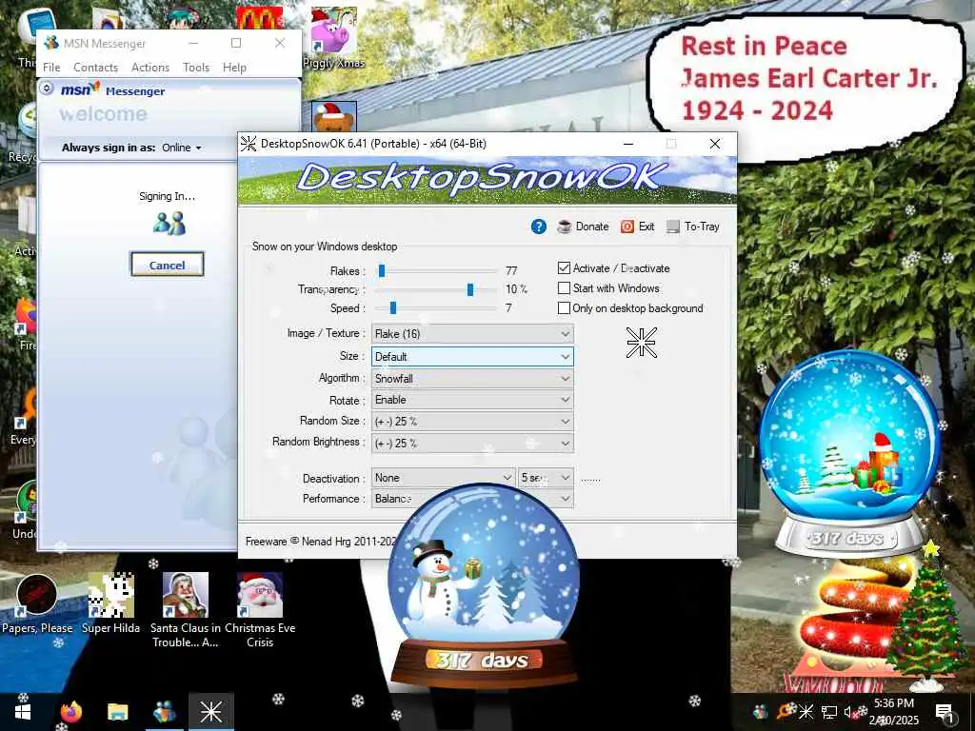
Task: Send DesktopSnowOK To-Tray
Action: point(693,227)
